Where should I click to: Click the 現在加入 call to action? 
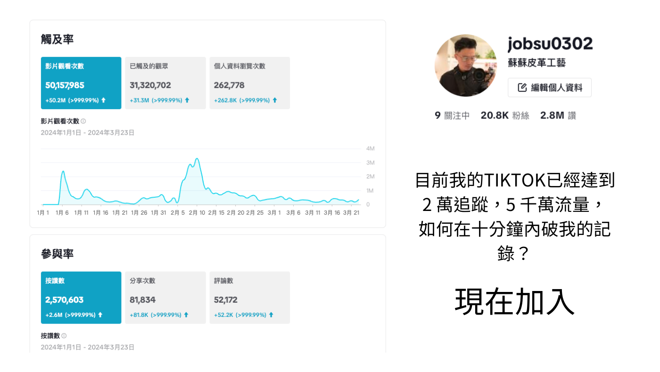click(x=515, y=301)
